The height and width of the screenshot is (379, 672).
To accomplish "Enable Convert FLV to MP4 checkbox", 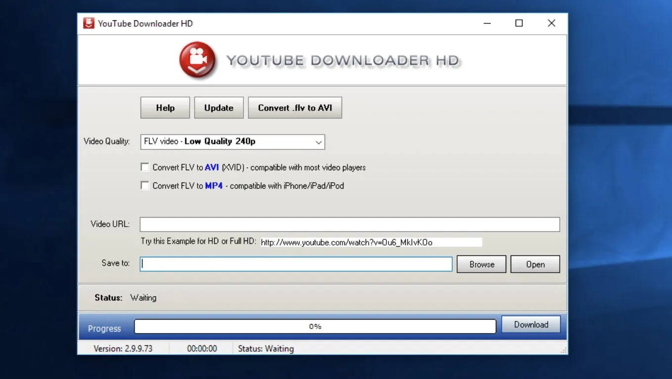I will 145,186.
